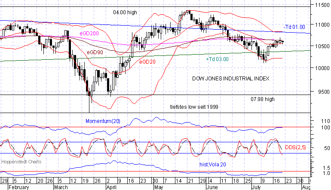Click the '-Td 01.00' trendline label

(x=294, y=27)
